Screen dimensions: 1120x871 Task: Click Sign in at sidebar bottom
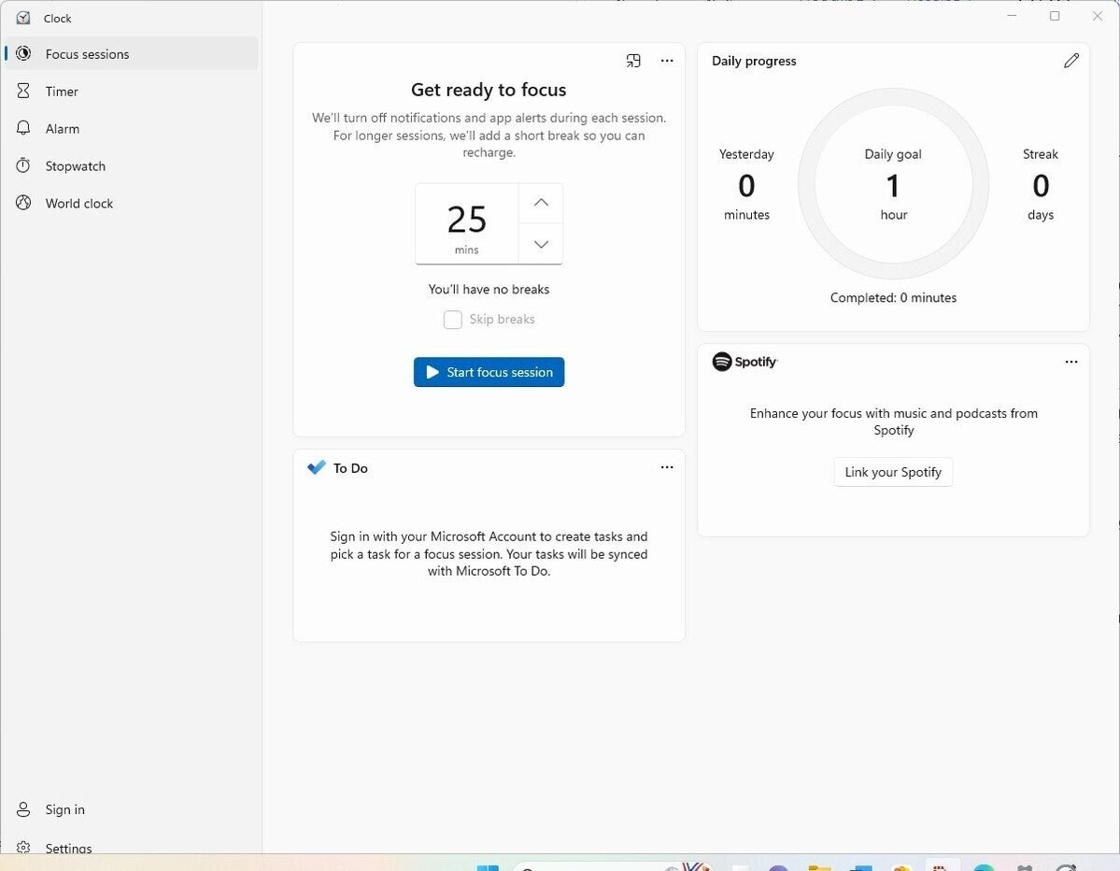pos(132,808)
